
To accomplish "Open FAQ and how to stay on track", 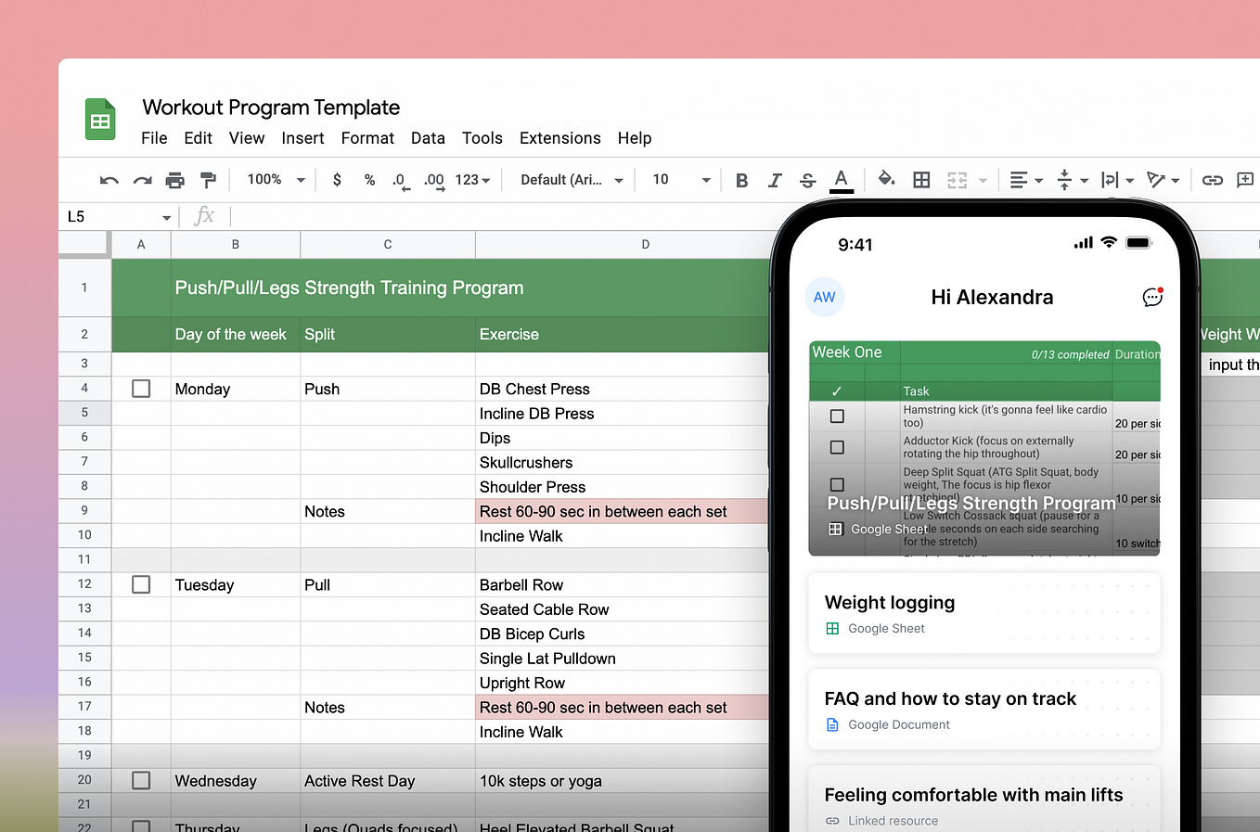I will [984, 710].
